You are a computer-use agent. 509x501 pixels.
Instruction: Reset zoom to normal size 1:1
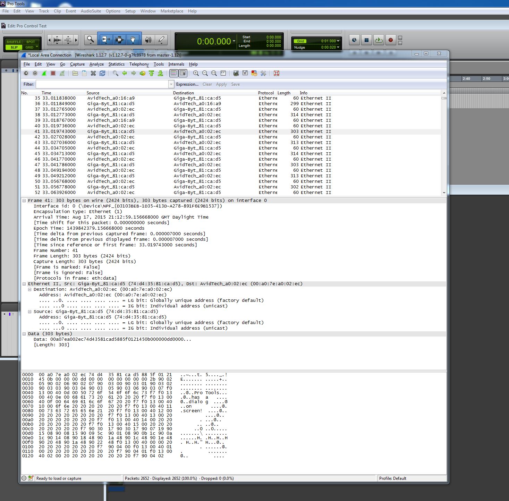point(214,73)
